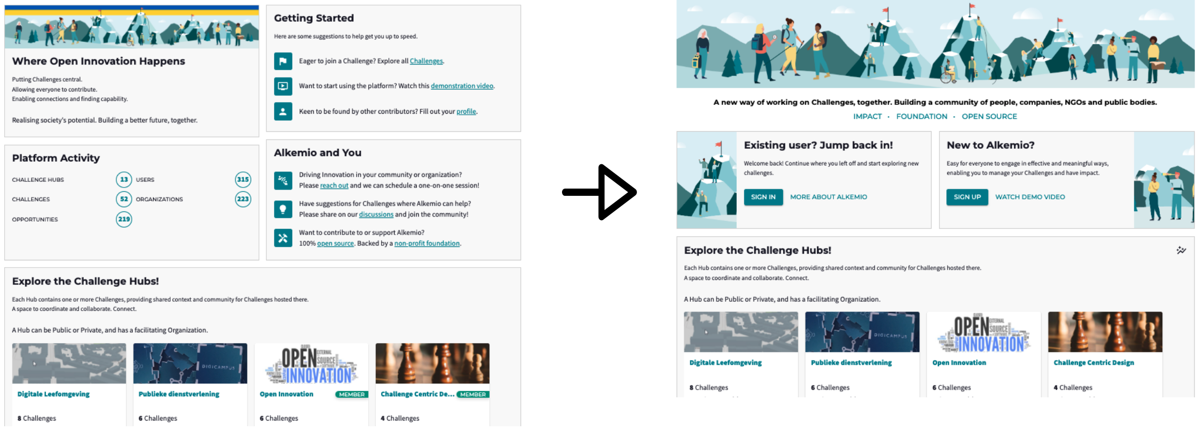Image resolution: width=1199 pixels, height=434 pixels.
Task: Open the demonstration video hyperlink
Action: 462,86
